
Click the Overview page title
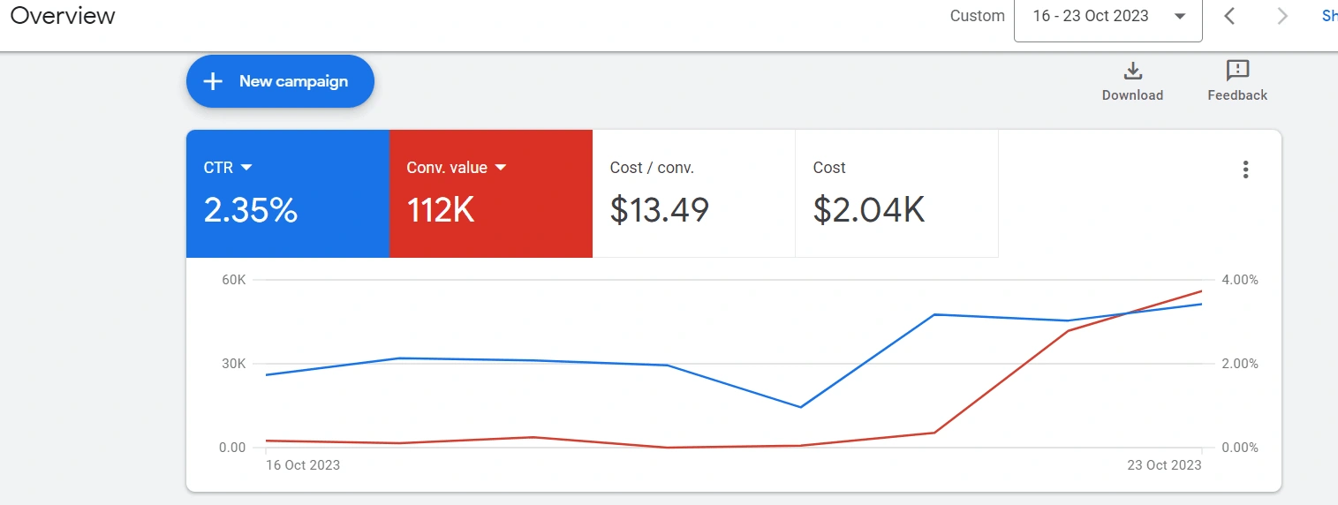[63, 16]
